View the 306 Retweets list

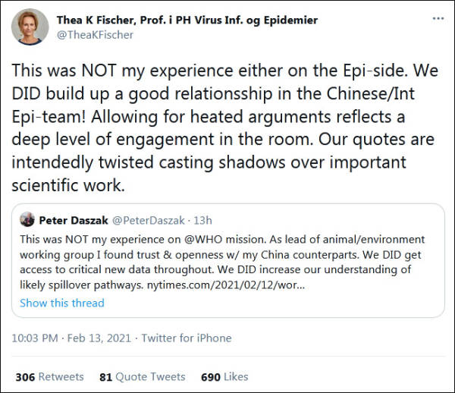51,376
